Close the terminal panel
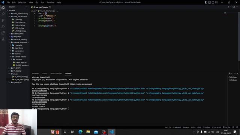This screenshot has width=240, height=135. [237, 73]
